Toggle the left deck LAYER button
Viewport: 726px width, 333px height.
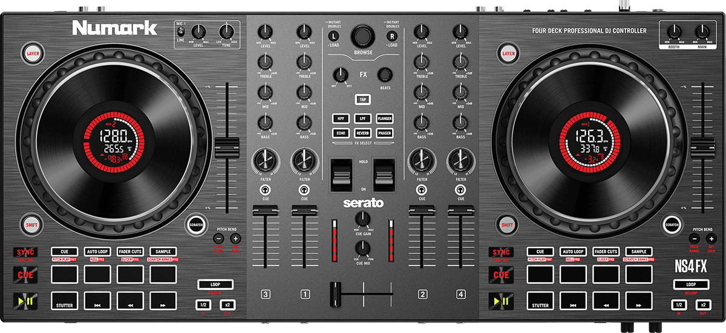(x=33, y=54)
